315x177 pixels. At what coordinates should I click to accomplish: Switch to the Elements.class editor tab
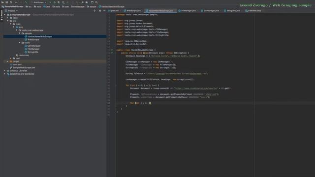click(253, 11)
